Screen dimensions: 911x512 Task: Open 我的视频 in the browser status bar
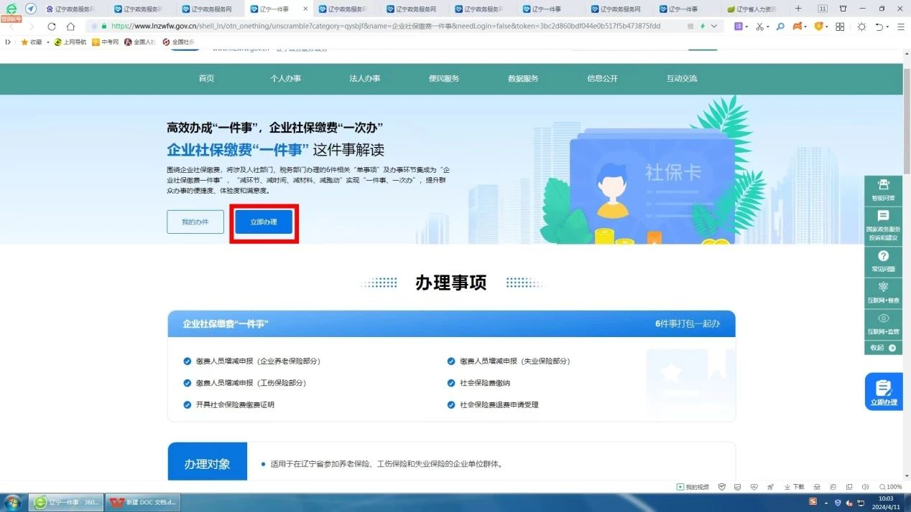pyautogui.click(x=693, y=487)
